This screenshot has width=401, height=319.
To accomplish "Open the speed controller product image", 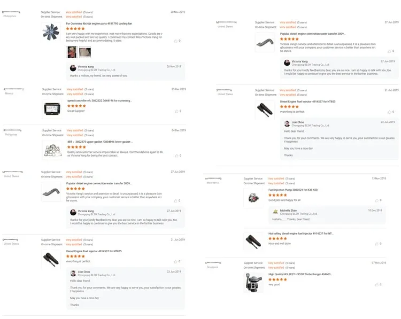I will 51,108.
